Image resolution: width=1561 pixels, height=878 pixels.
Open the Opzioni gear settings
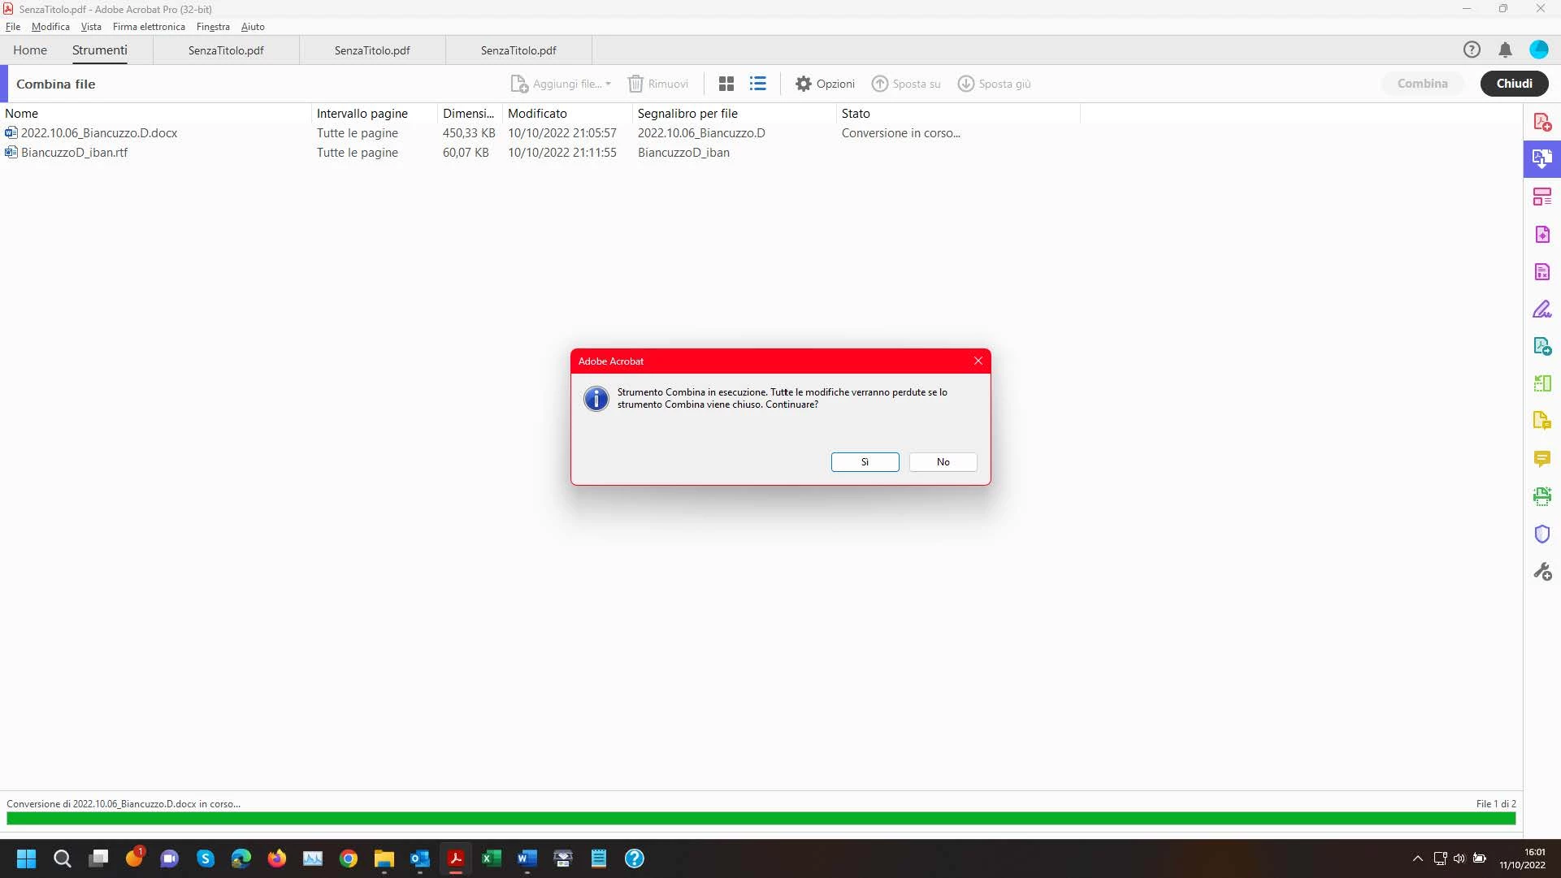point(804,84)
